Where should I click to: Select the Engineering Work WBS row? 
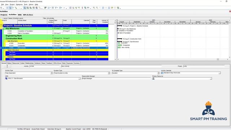click(56, 36)
